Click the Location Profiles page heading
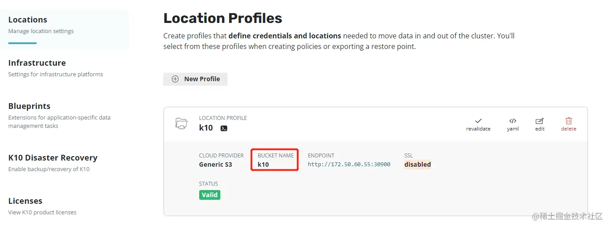The height and width of the screenshot is (228, 610). point(223,18)
